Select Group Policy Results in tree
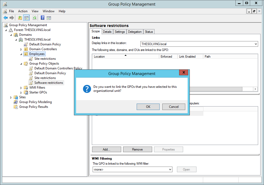 (x=34, y=107)
